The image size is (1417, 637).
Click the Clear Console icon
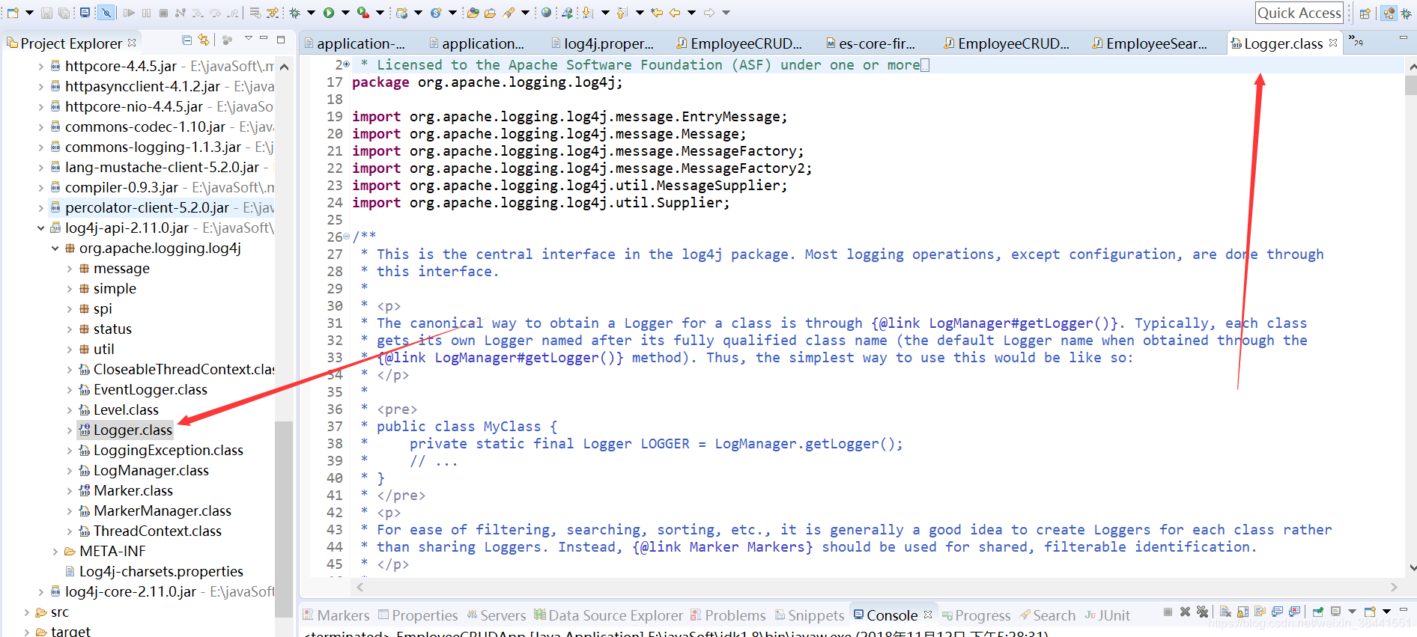point(1225,612)
